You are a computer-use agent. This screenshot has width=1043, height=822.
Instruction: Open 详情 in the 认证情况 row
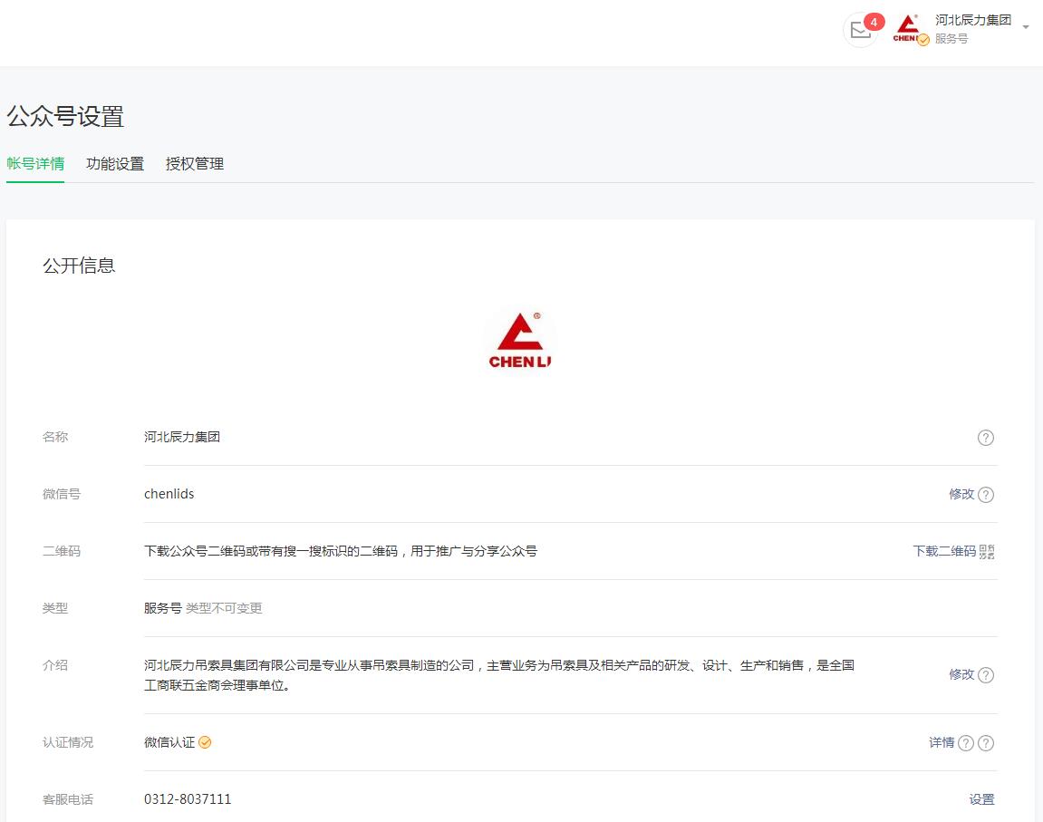pos(941,743)
